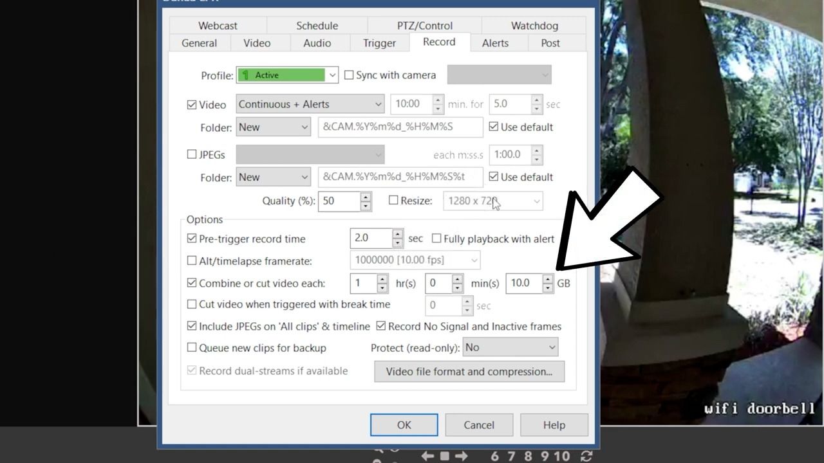Click the right arrow icon in bottom toolbar

461,456
